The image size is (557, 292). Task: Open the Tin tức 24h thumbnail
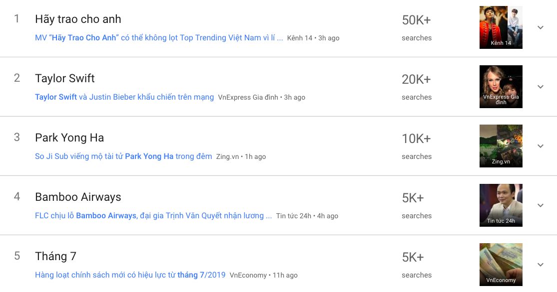[501, 205]
